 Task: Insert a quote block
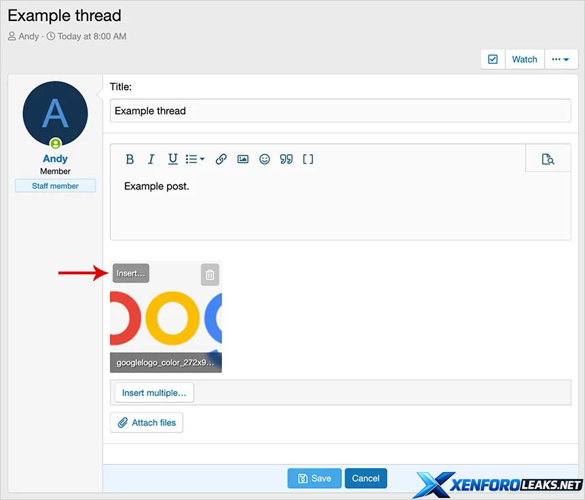coord(286,159)
